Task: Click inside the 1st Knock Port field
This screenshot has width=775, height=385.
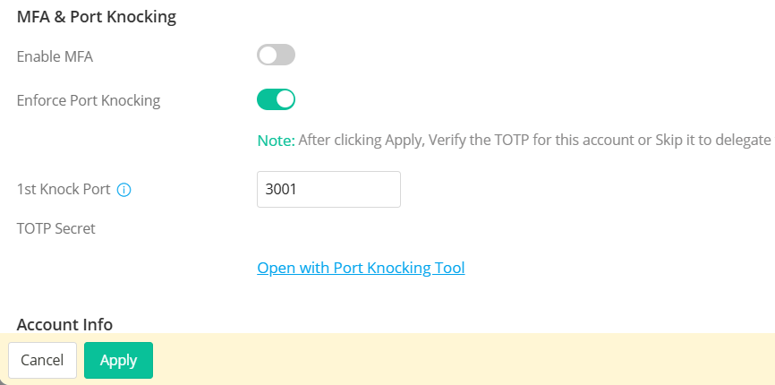Action: point(328,190)
